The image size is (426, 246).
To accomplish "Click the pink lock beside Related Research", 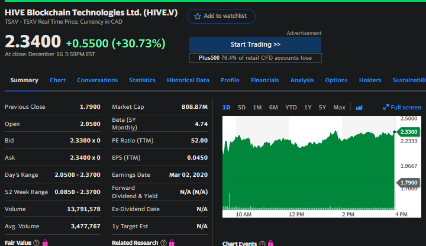I will coord(170,243).
